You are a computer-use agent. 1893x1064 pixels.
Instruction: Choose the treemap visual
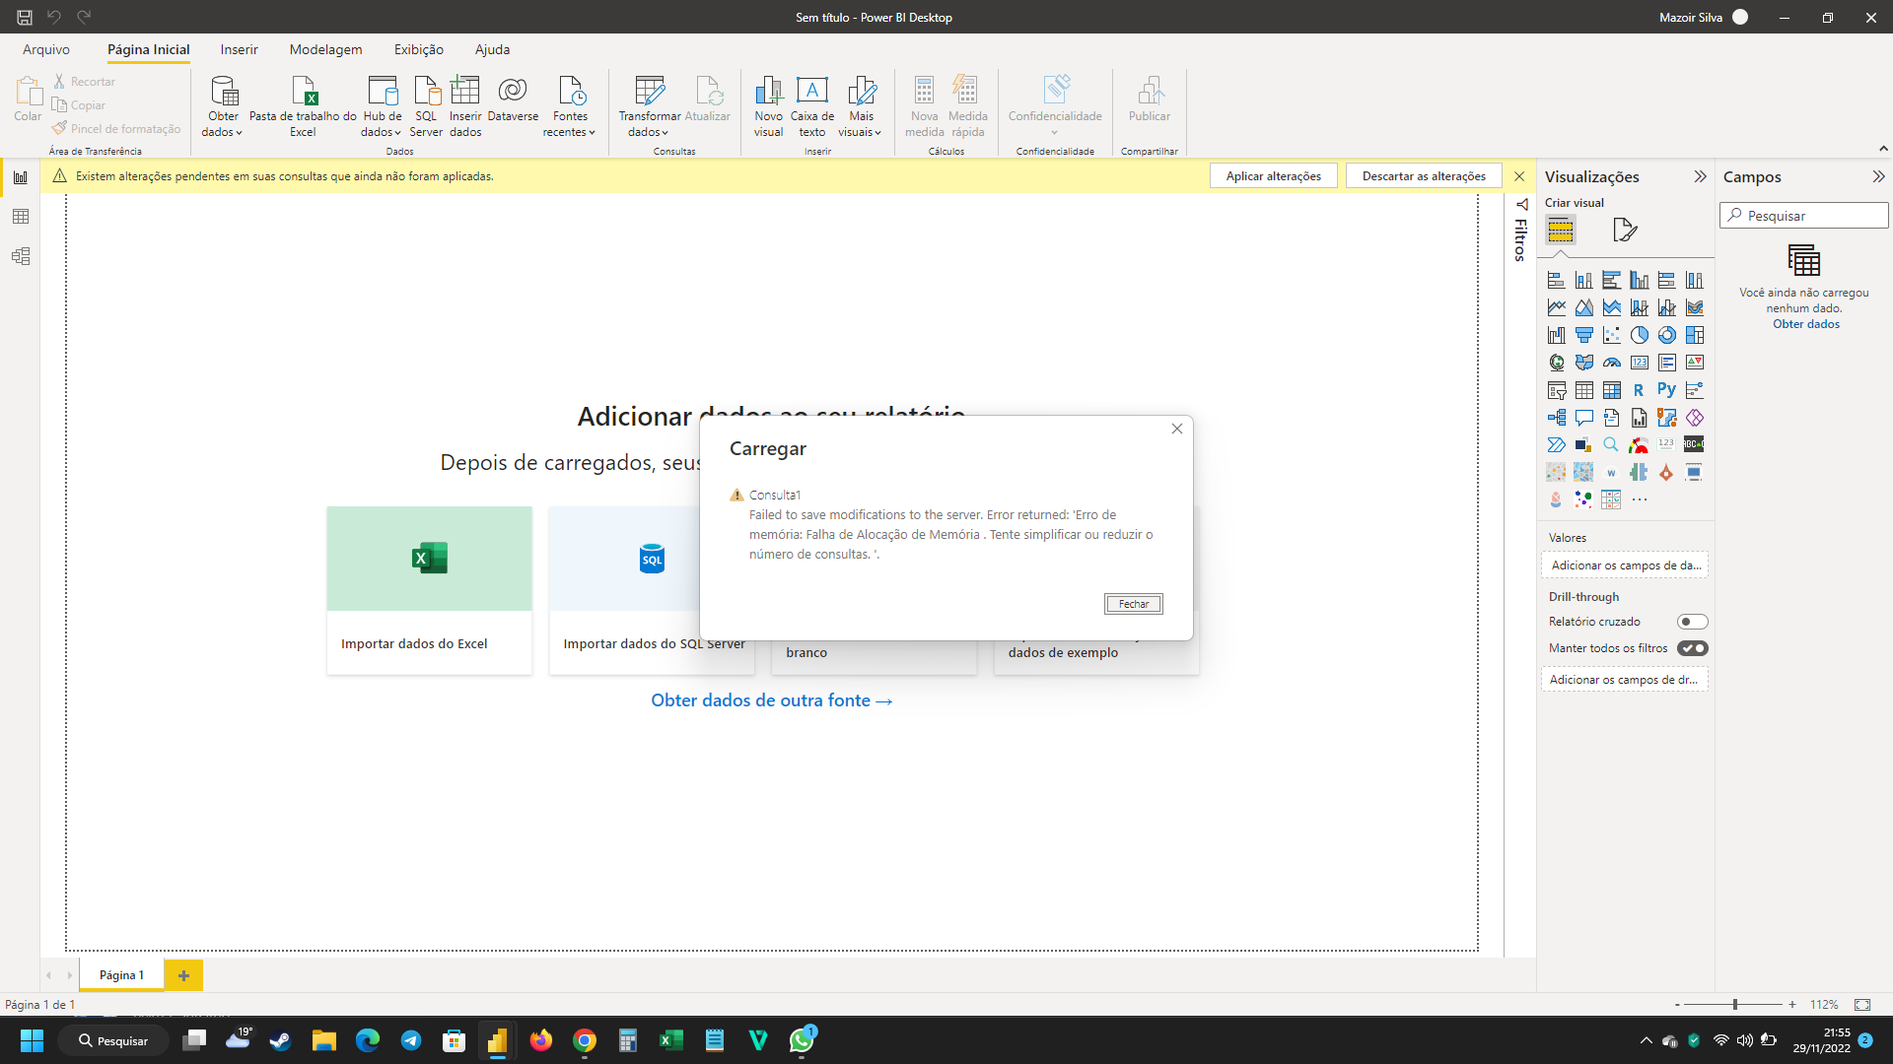[x=1694, y=336]
